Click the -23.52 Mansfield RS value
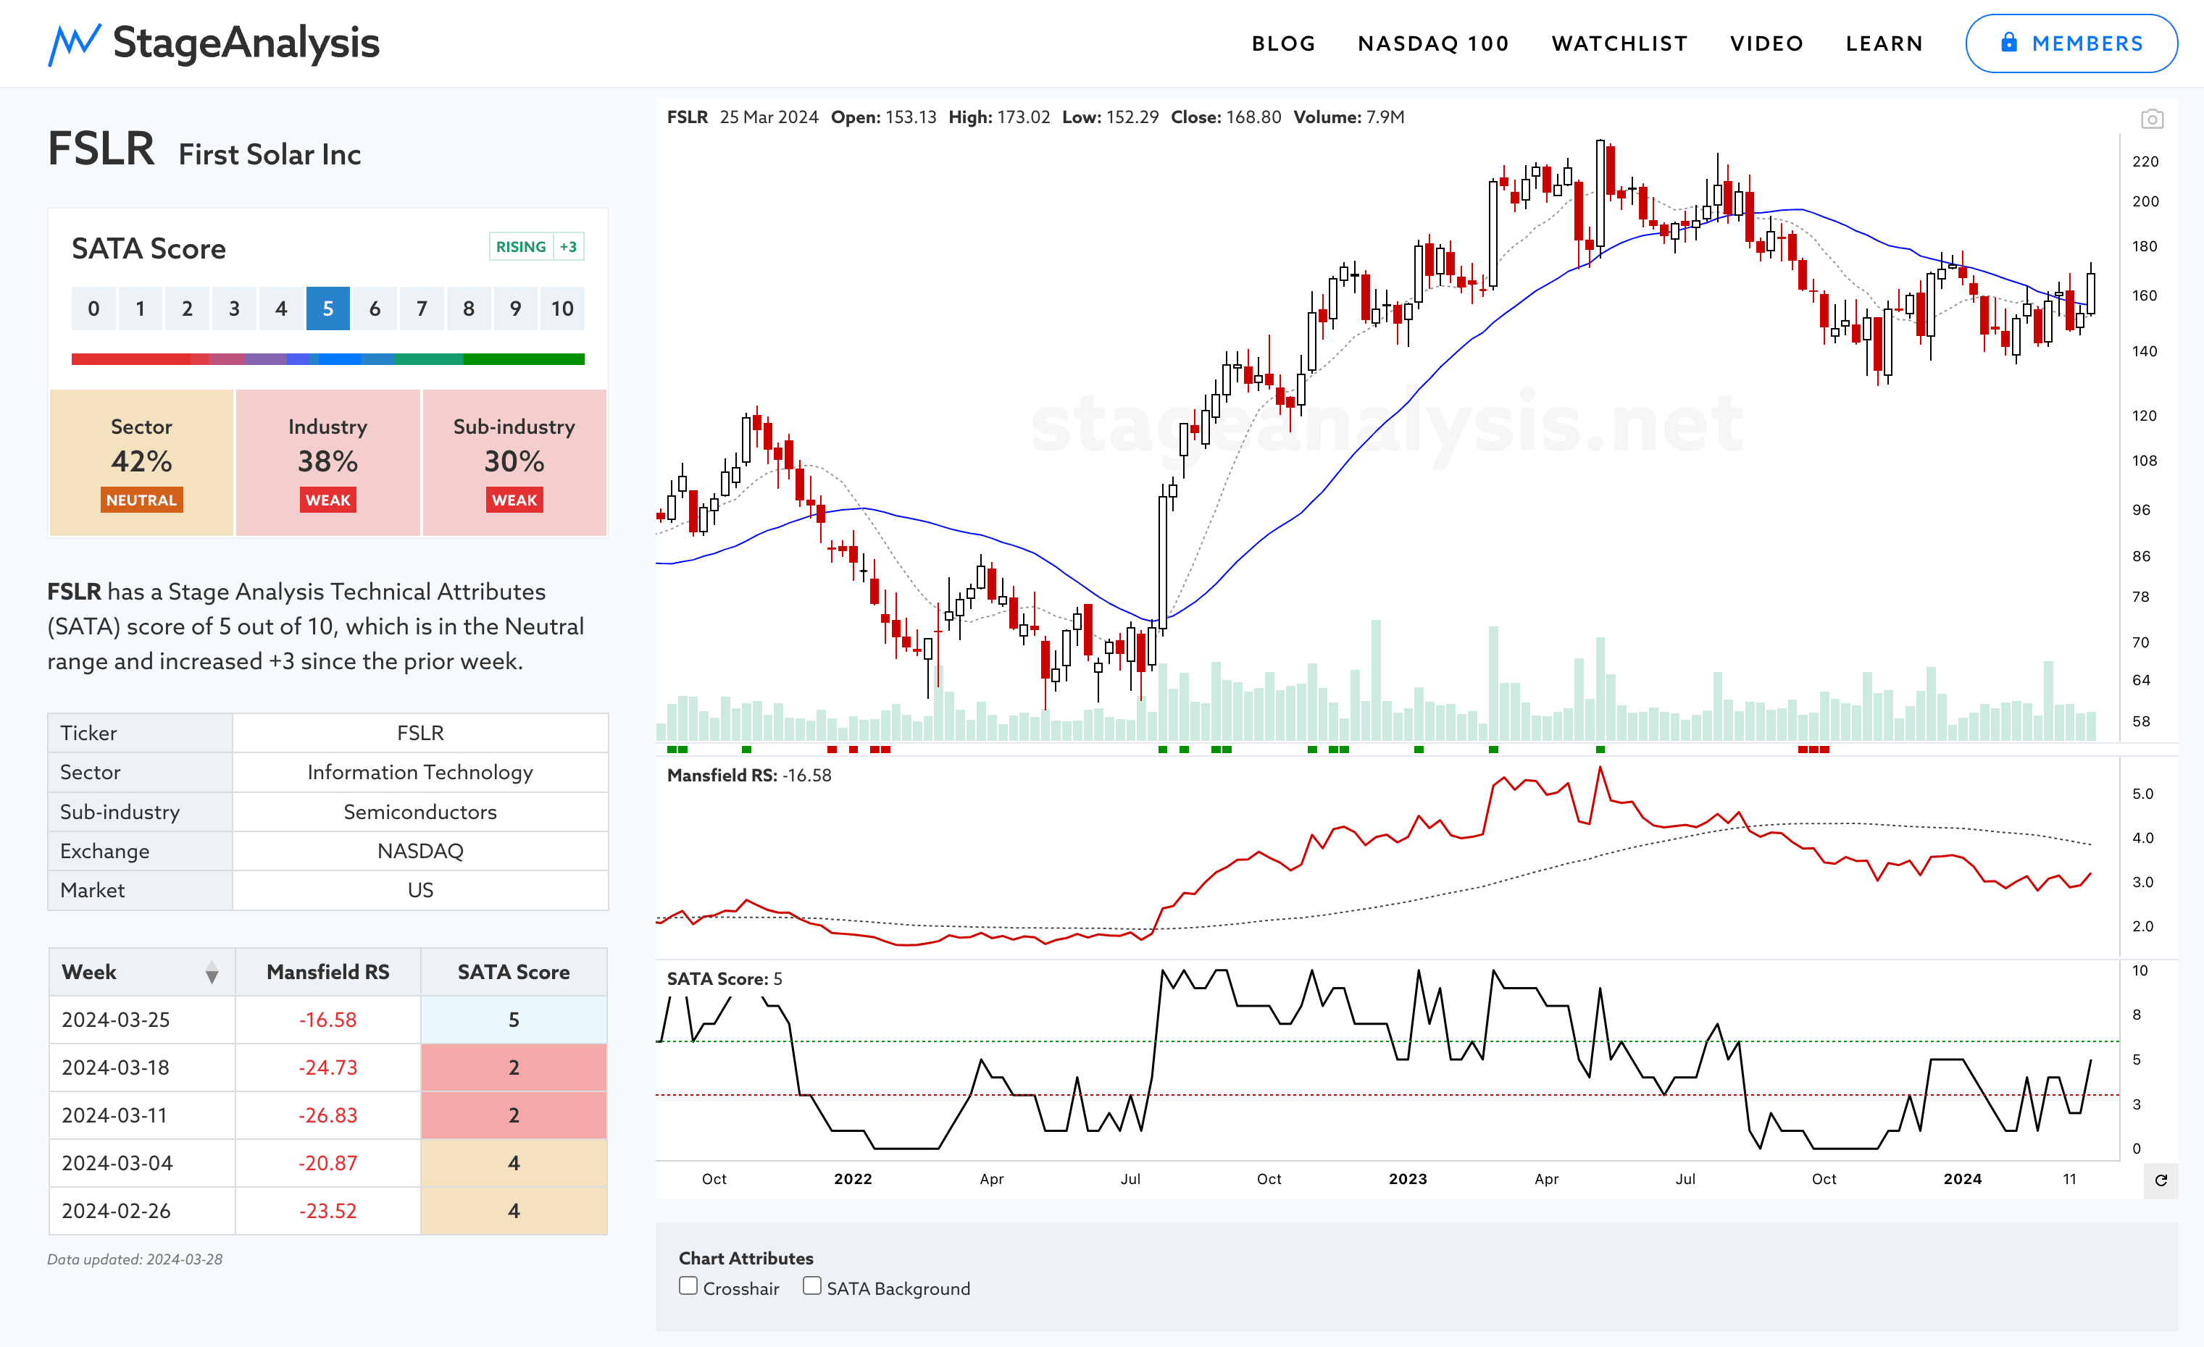The image size is (2204, 1347). pos(327,1211)
